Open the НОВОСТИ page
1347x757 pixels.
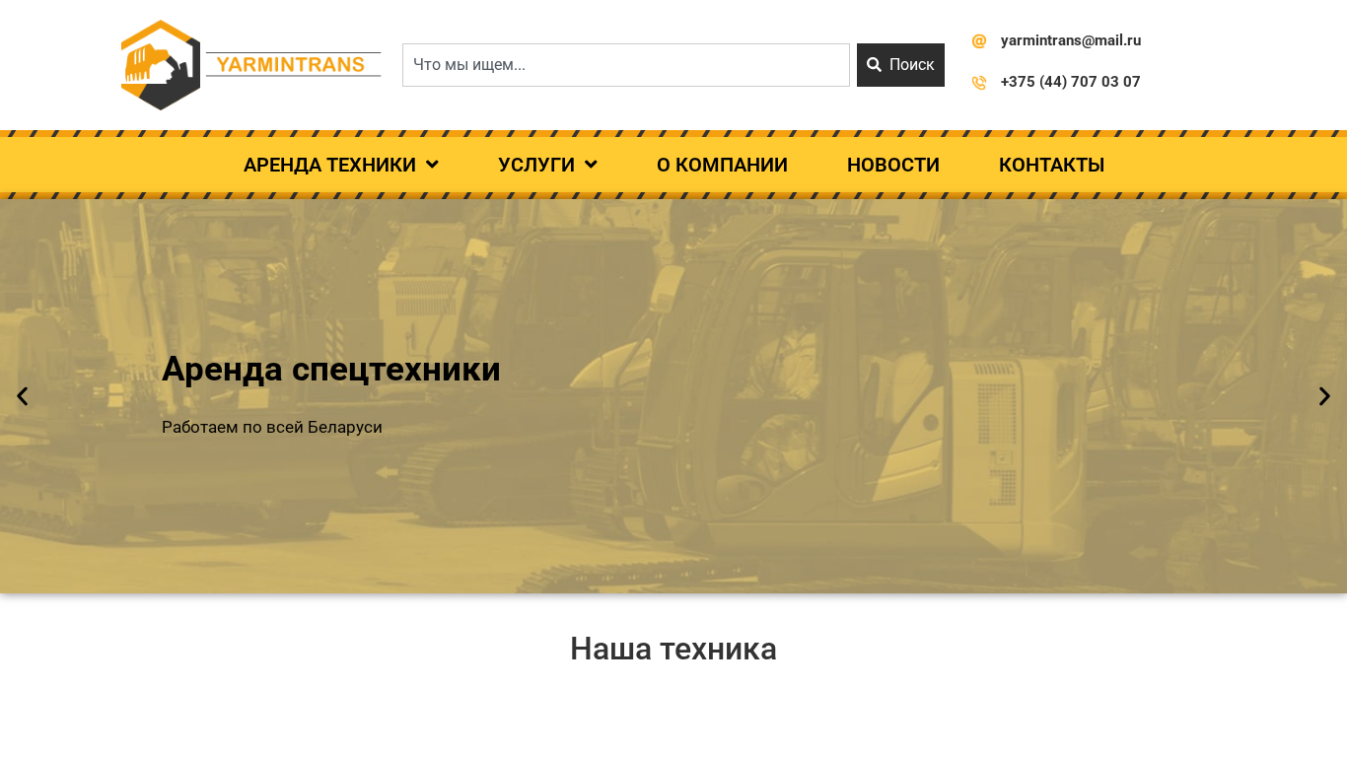[893, 165]
